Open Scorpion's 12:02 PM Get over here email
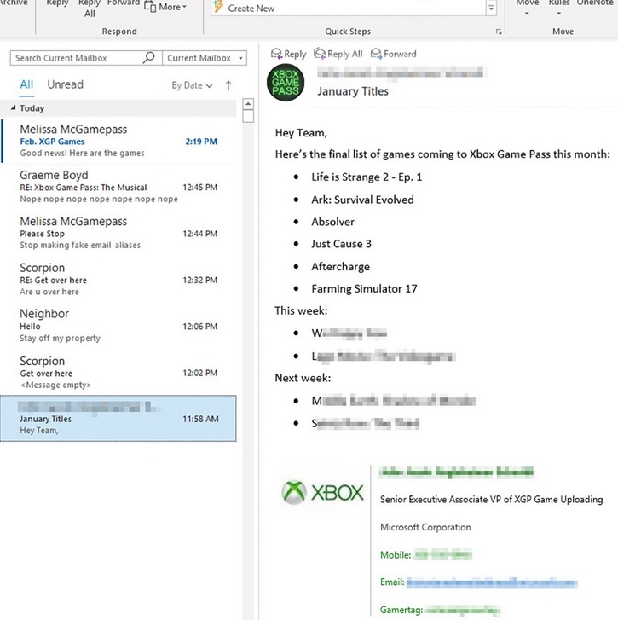Image resolution: width=618 pixels, height=620 pixels. (118, 373)
